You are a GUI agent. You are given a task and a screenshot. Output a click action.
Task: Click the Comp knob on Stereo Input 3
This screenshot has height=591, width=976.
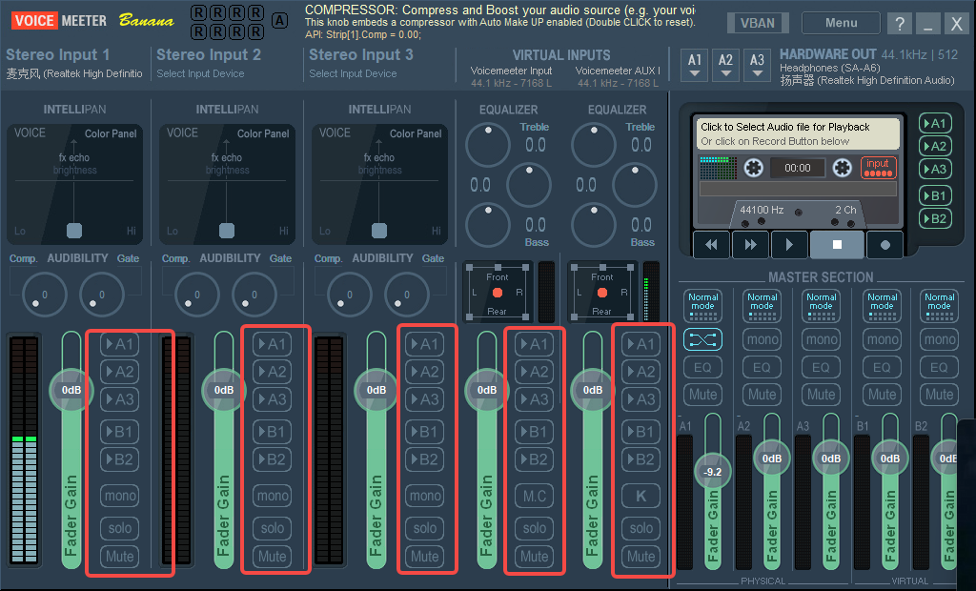pos(349,294)
